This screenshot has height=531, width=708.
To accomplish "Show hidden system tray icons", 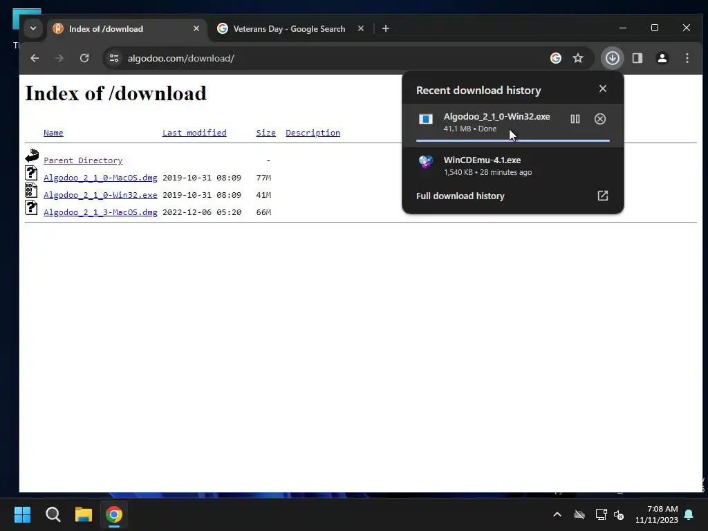I will coord(557,514).
